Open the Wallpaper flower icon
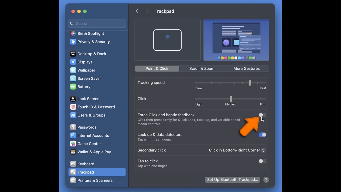The width and height of the screenshot is (341, 192). click(73, 70)
